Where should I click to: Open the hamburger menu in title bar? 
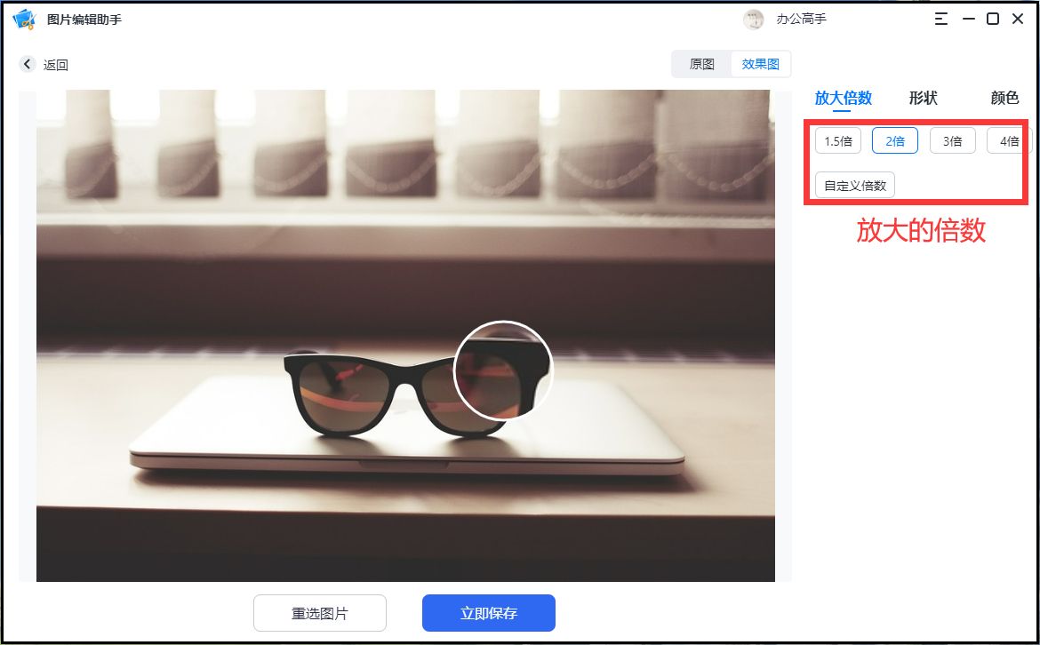coord(941,18)
